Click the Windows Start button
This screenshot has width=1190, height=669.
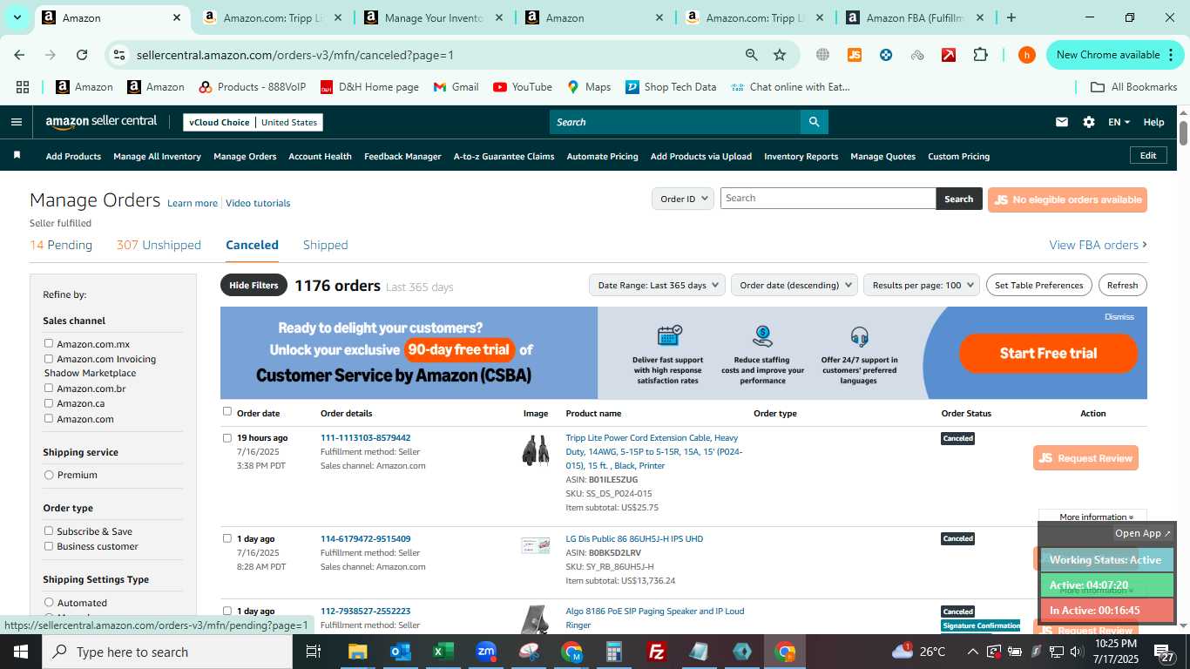tap(20, 652)
